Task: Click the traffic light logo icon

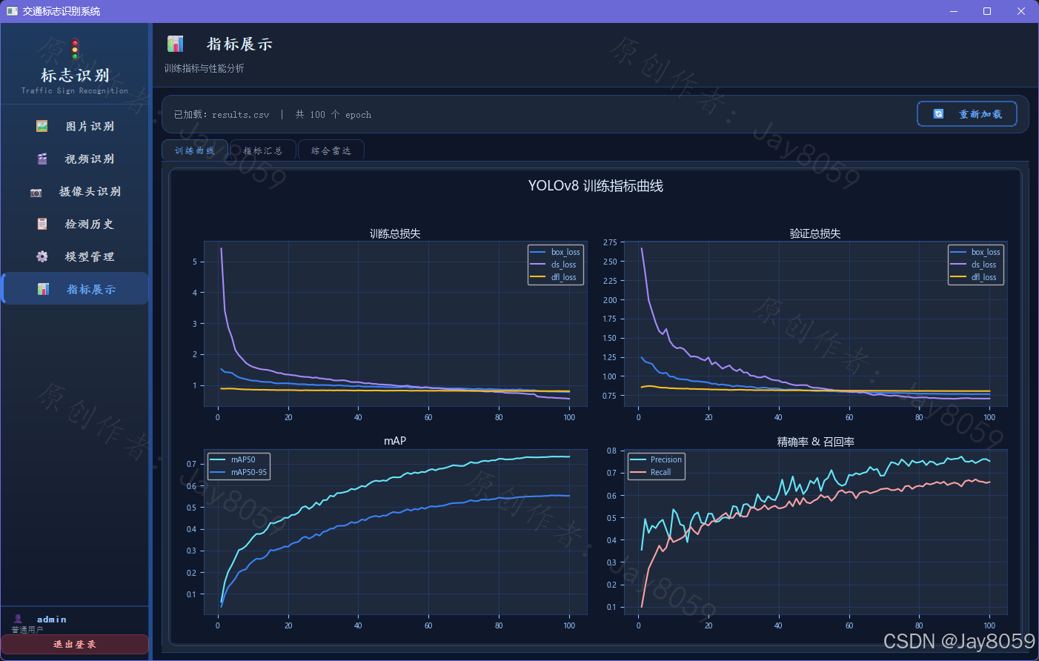Action: [74, 50]
